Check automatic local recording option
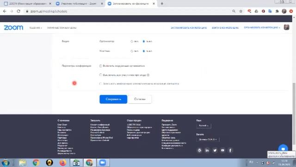 tap(100, 83)
